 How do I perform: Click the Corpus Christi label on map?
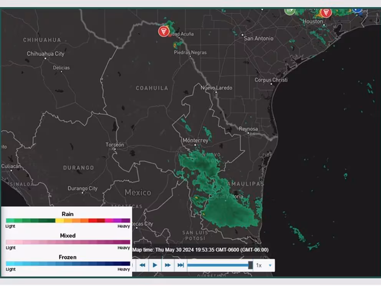(x=271, y=80)
